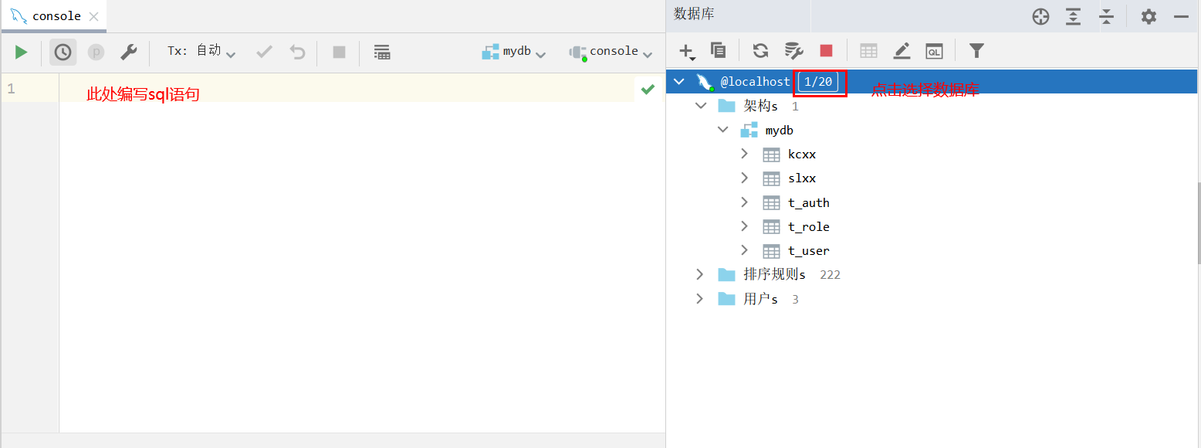The width and height of the screenshot is (1201, 448).
Task: Select the 排序规则s folder
Action: pyautogui.click(x=774, y=274)
